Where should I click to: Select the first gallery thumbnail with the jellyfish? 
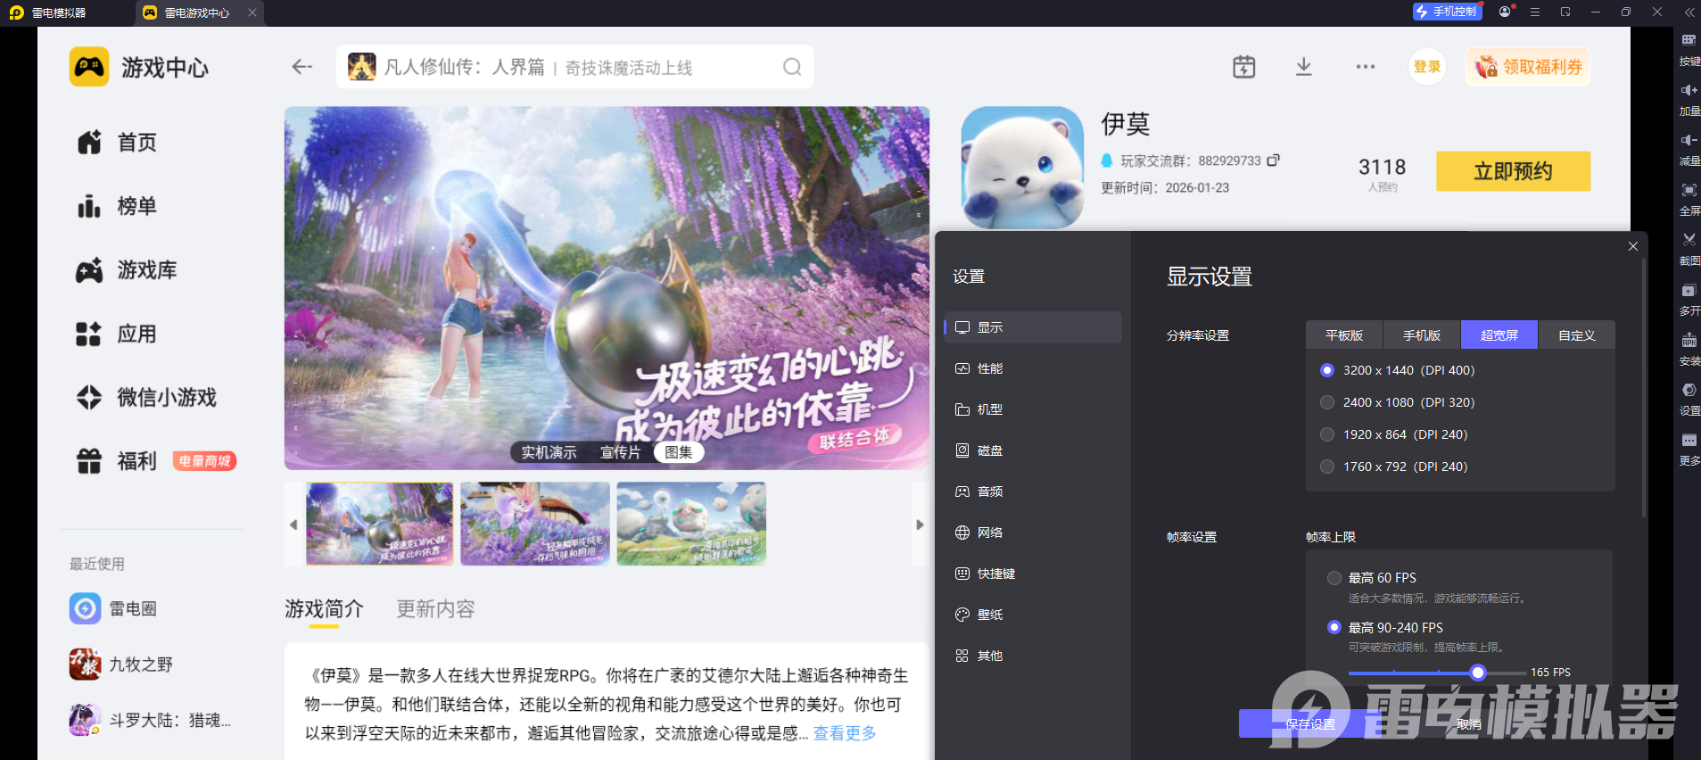380,524
